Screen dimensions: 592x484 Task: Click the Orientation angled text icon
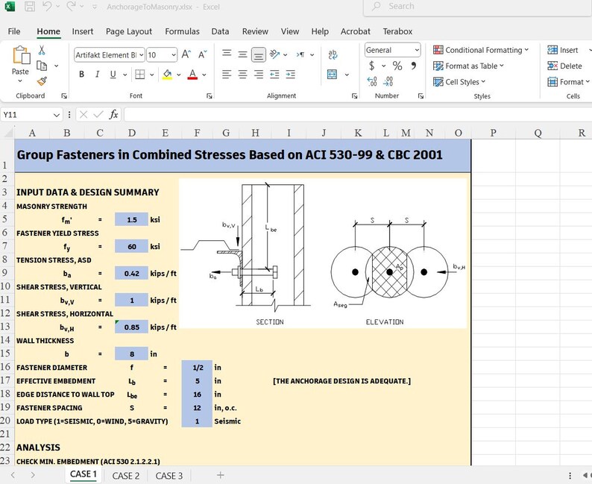point(275,54)
